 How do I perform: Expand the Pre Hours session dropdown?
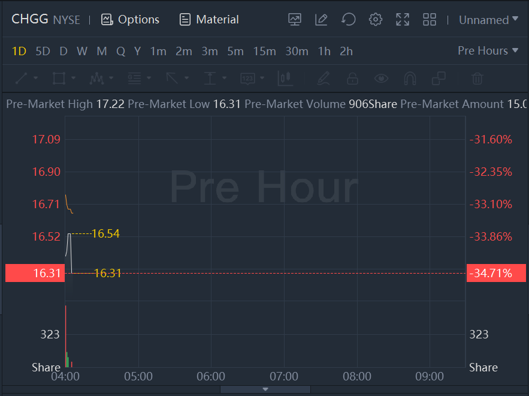point(488,51)
